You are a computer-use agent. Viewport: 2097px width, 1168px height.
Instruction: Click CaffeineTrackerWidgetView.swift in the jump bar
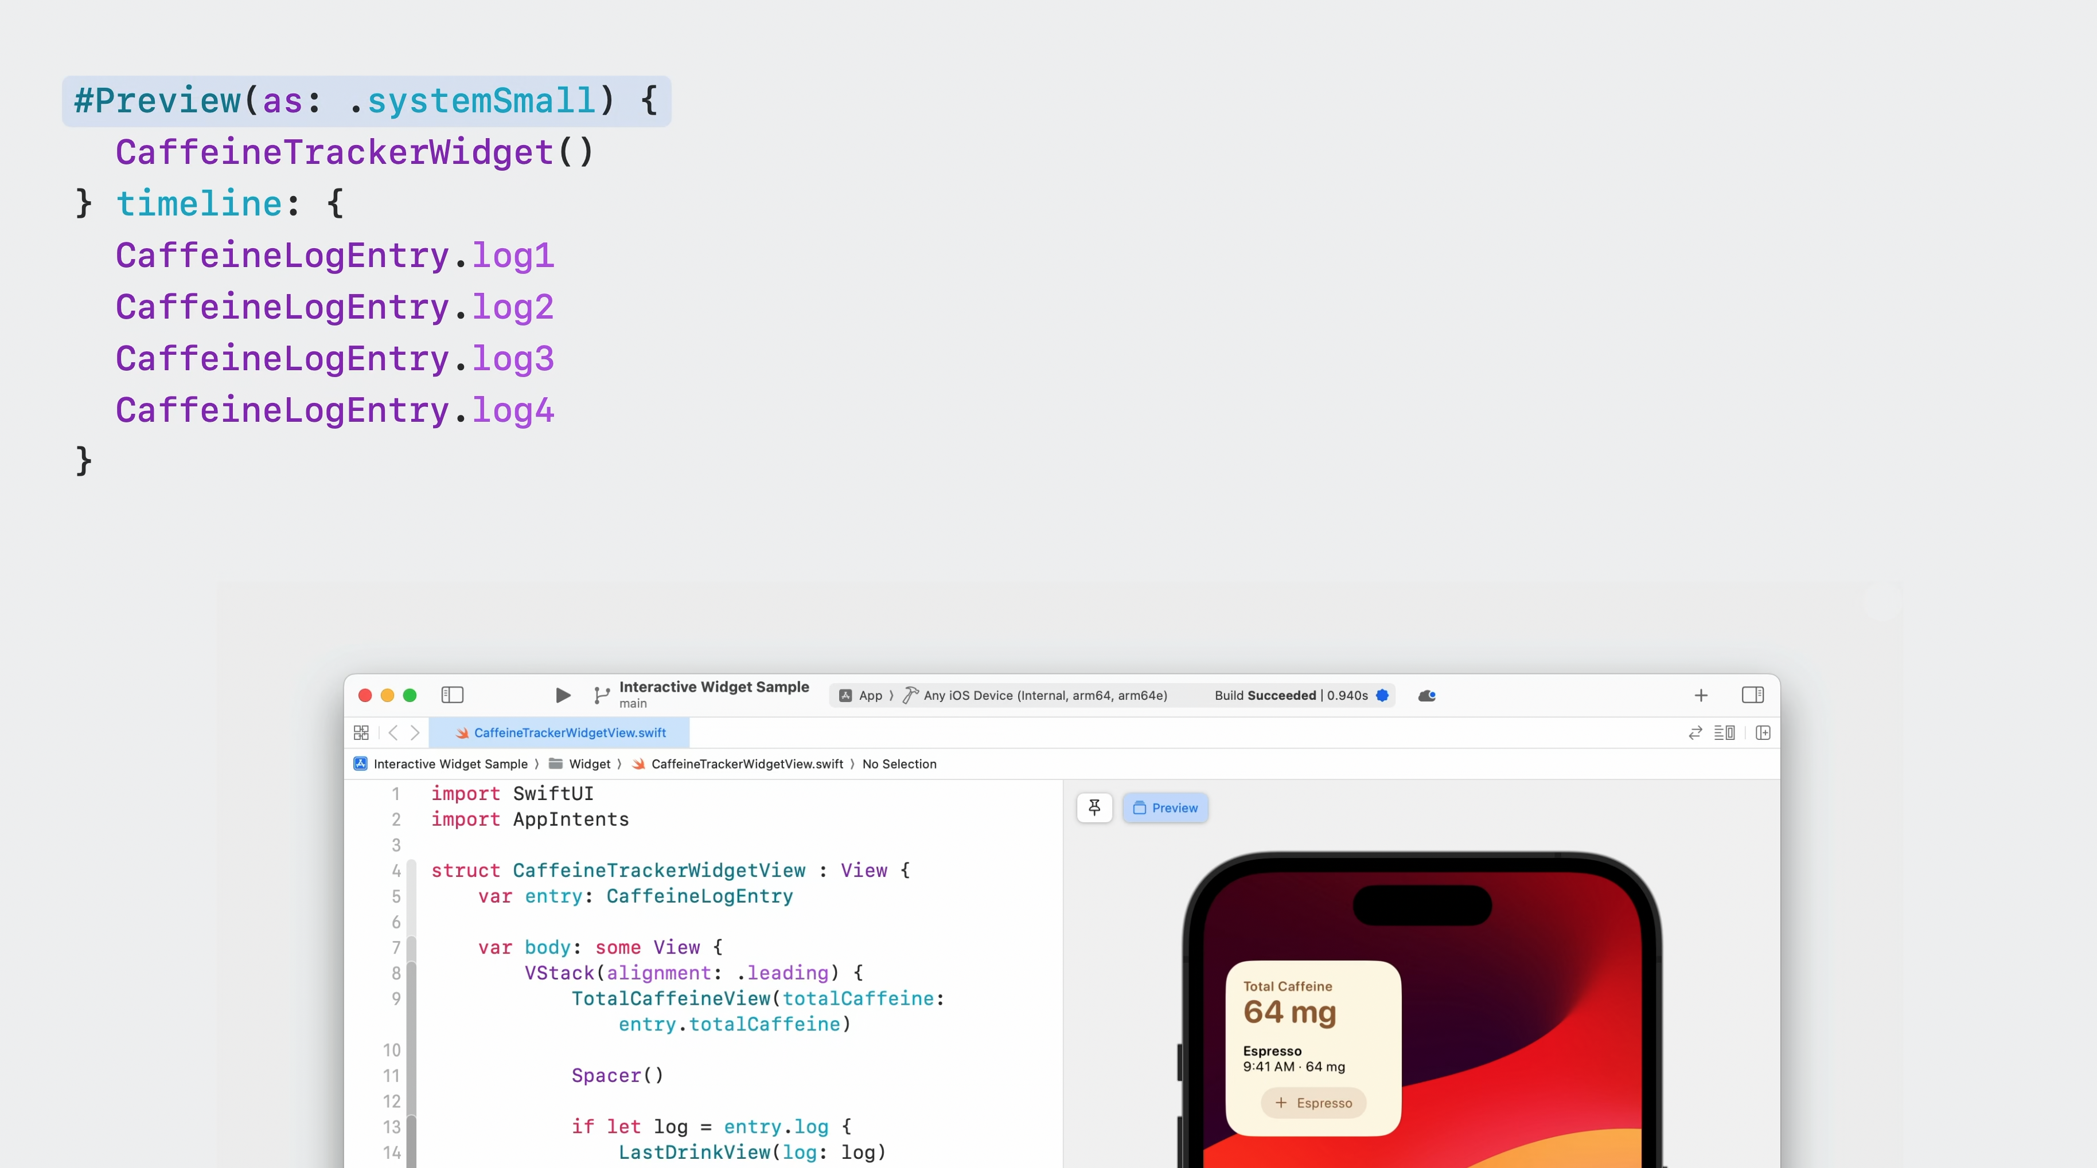tap(738, 764)
